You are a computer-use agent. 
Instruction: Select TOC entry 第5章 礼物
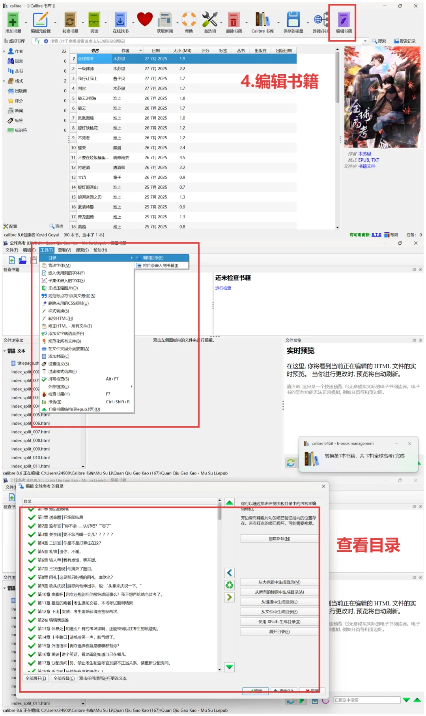point(122,552)
